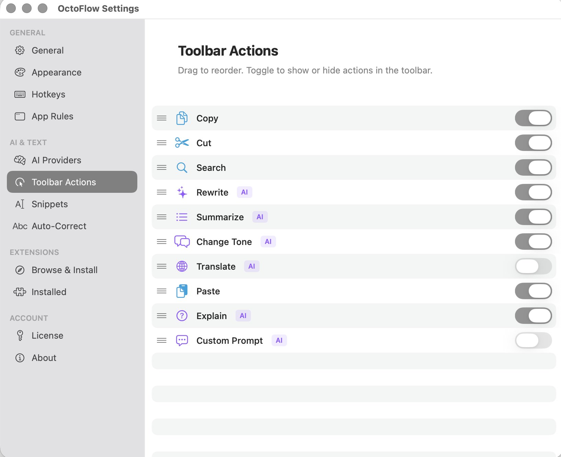Click the AI badge next to Summarize
Image resolution: width=561 pixels, height=457 pixels.
coord(260,217)
